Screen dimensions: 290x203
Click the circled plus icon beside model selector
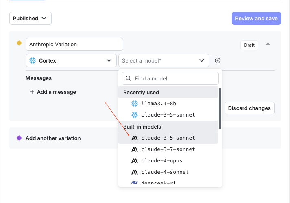pos(218,60)
